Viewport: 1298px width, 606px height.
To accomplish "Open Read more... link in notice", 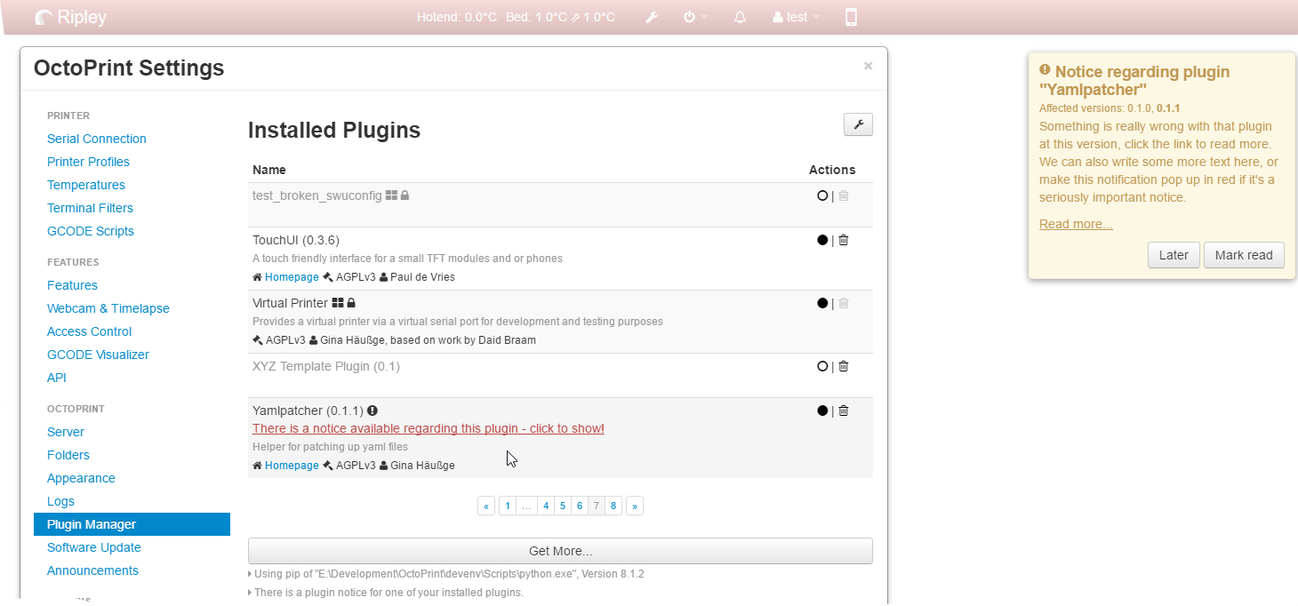I will click(x=1076, y=224).
